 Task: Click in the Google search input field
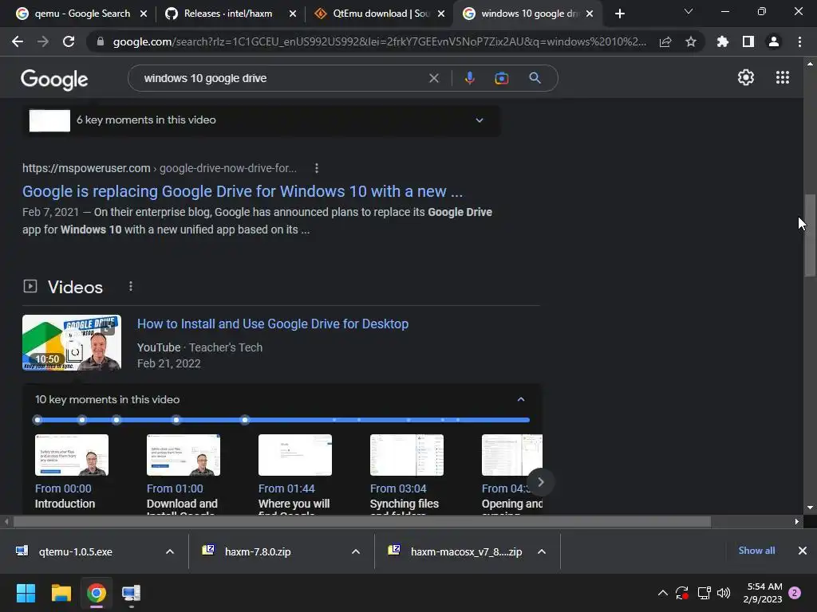point(282,78)
